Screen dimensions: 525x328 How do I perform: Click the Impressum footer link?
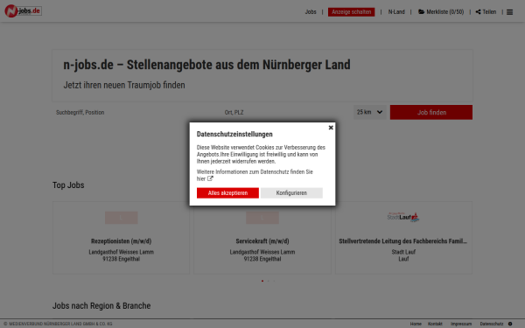461,324
